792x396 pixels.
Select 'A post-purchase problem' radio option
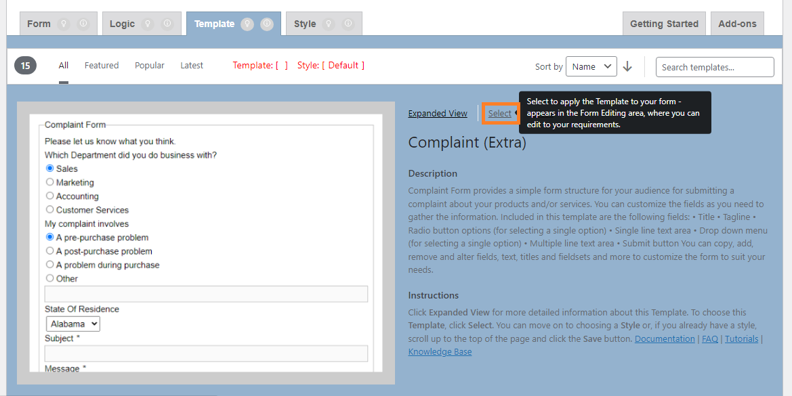pyautogui.click(x=49, y=251)
